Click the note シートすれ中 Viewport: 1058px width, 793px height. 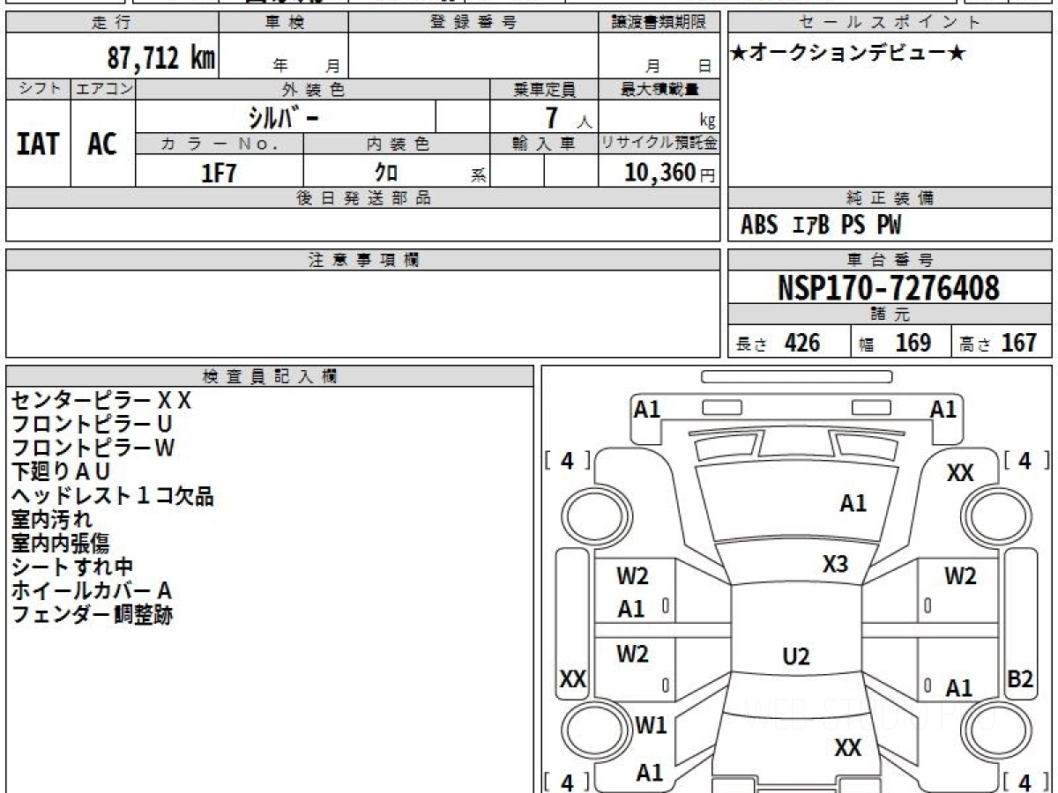pyautogui.click(x=72, y=567)
